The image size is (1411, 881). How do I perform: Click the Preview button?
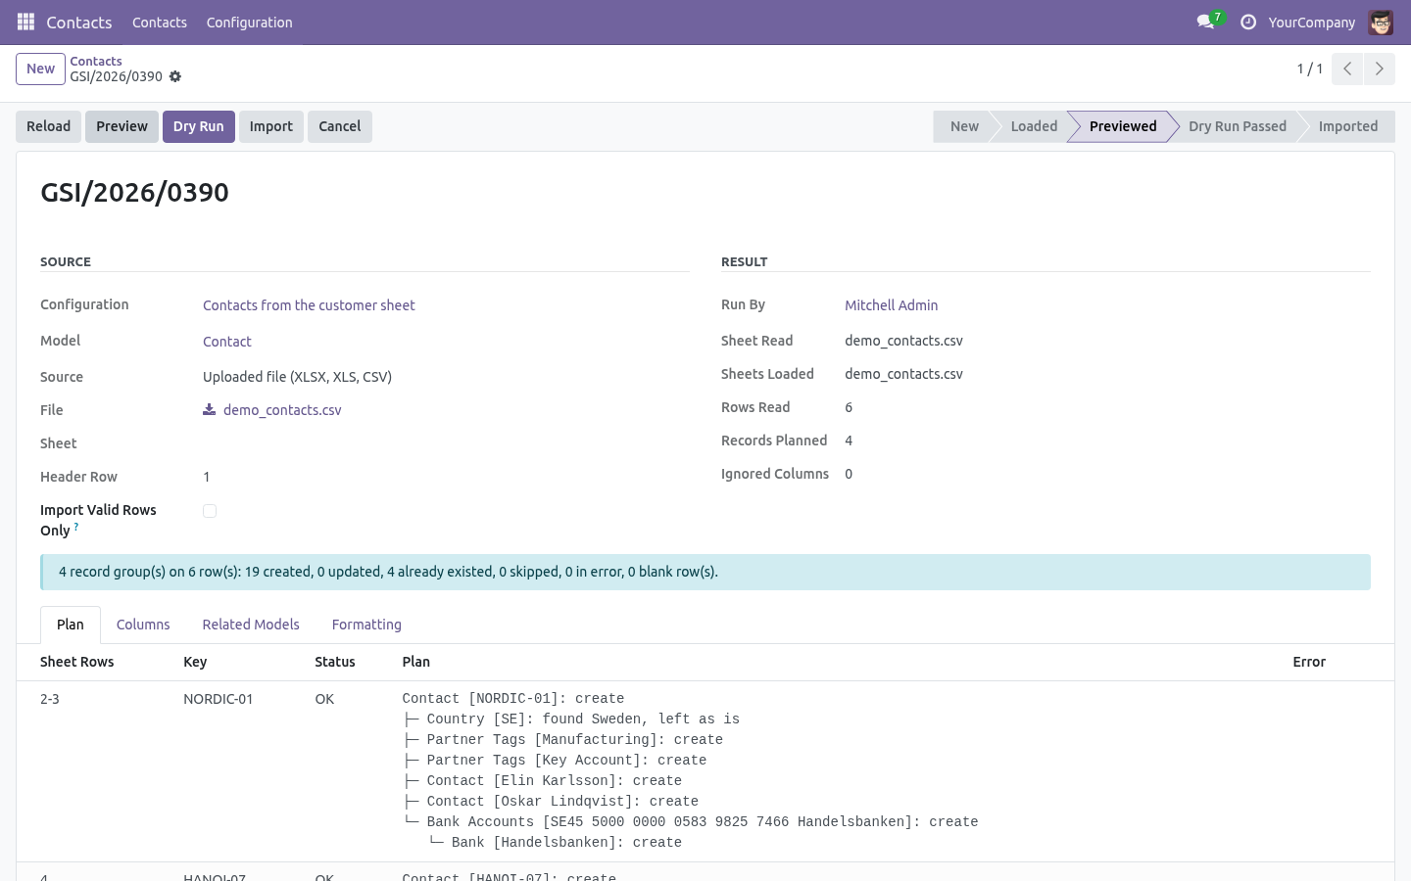122,126
